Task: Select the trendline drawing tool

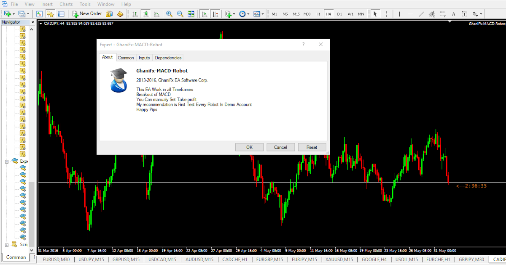Action: pyautogui.click(x=421, y=14)
